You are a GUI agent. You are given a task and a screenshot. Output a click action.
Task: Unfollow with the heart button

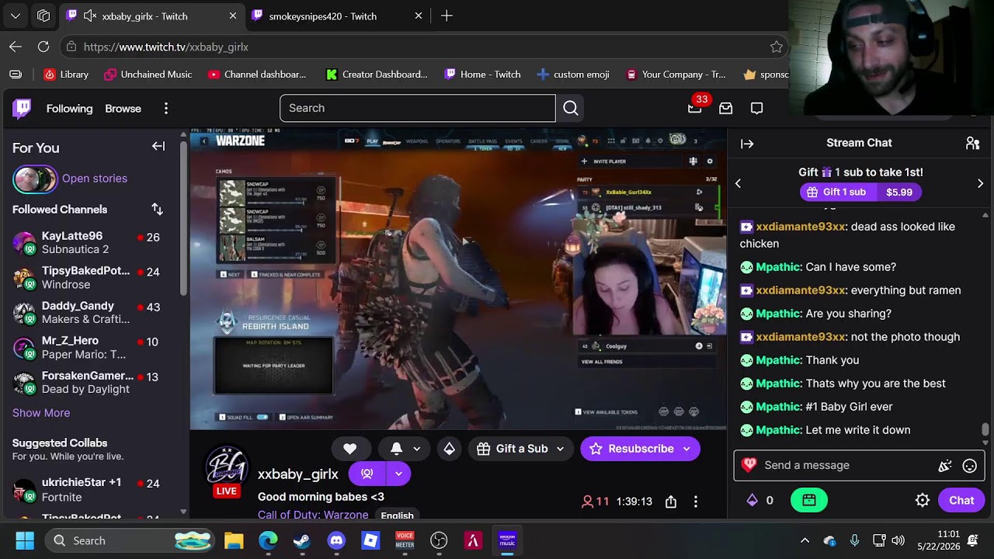coord(349,449)
